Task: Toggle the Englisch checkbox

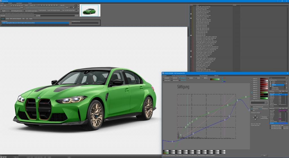Action: point(2,11)
